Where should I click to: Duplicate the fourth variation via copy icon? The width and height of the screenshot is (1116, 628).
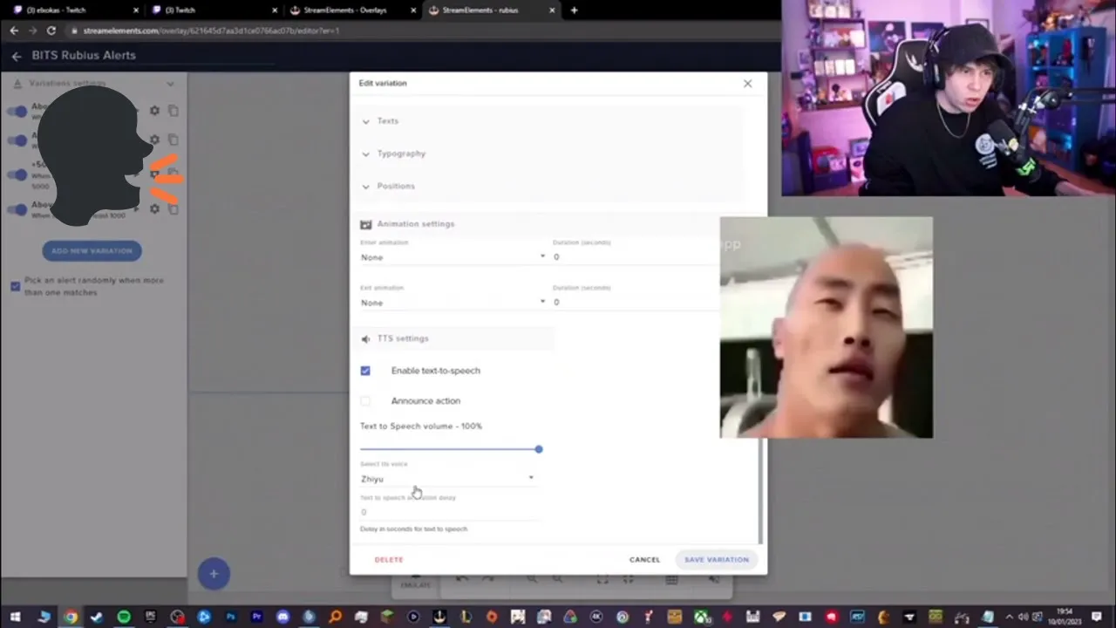pyautogui.click(x=174, y=209)
